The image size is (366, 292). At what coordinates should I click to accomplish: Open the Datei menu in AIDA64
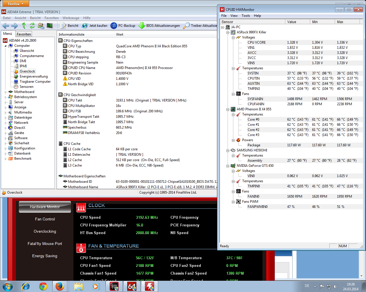tap(7, 18)
